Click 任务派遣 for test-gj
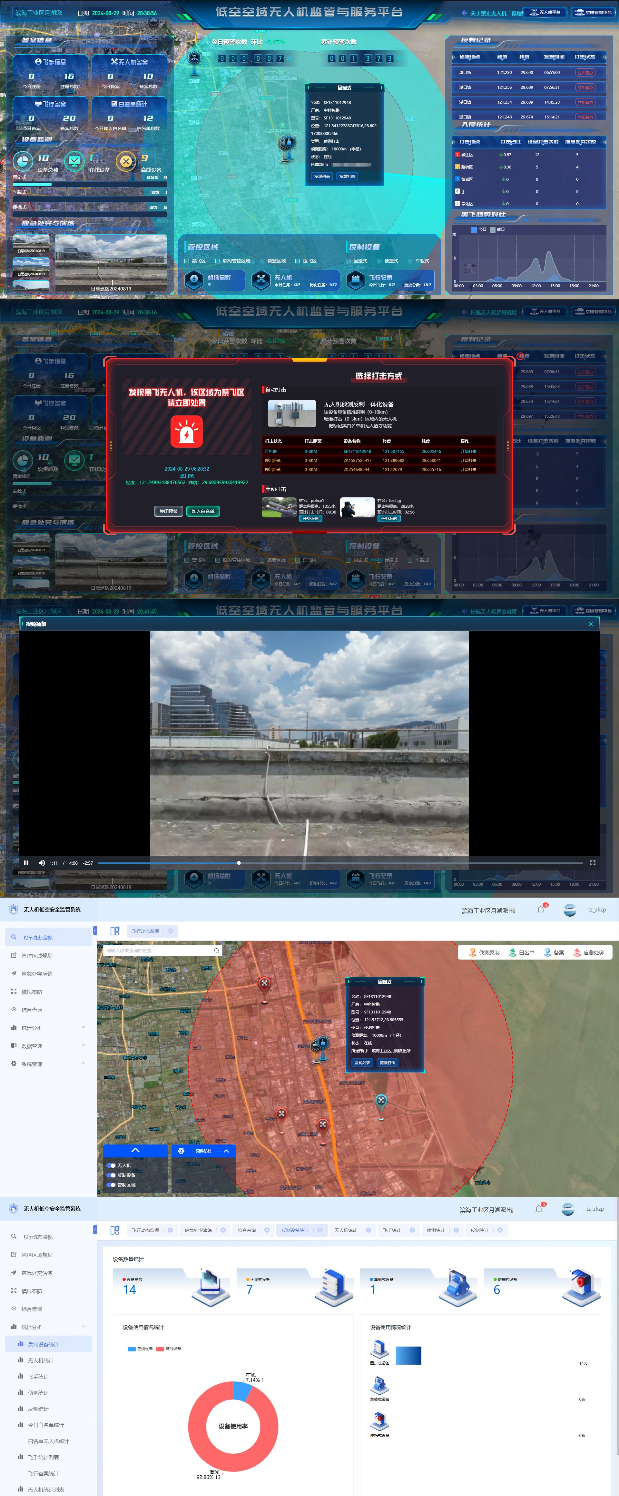The image size is (619, 1496). tap(389, 519)
